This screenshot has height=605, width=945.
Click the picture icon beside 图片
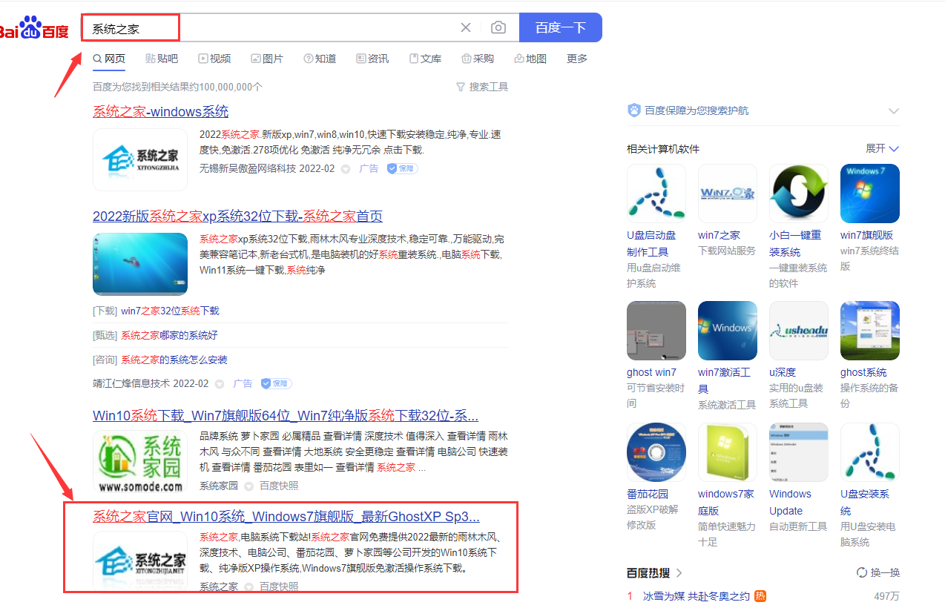click(254, 59)
